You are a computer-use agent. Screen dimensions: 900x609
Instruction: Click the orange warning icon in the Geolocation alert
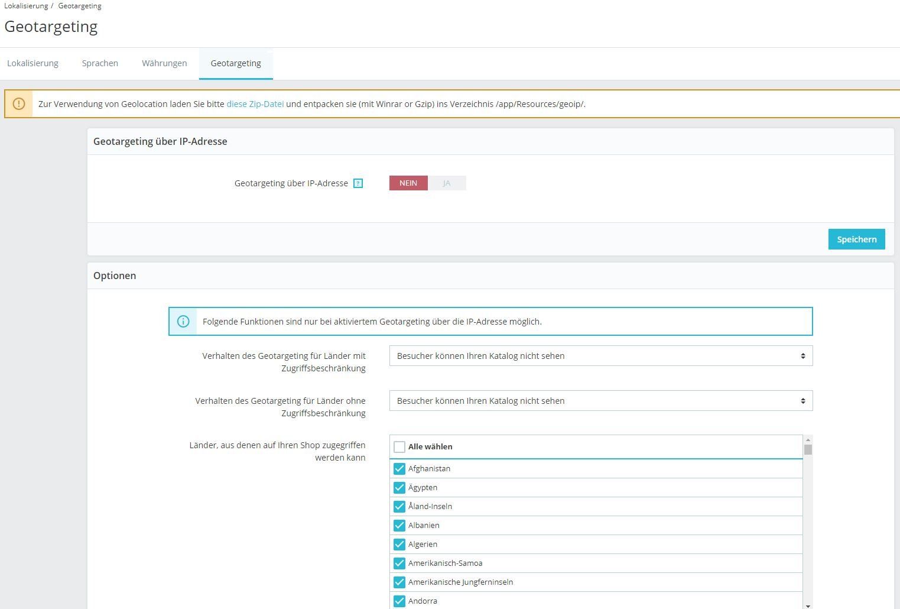(x=19, y=104)
